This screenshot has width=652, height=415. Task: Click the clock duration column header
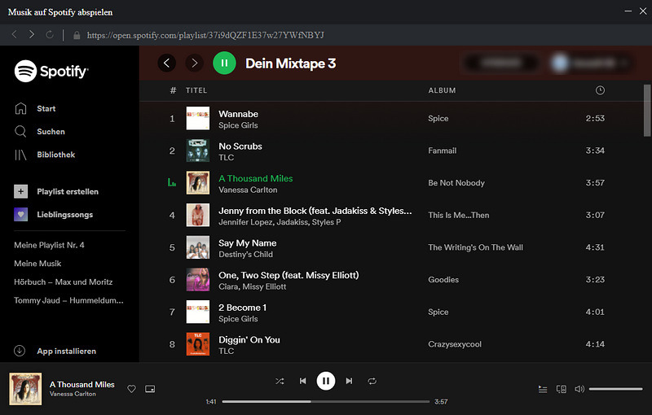click(x=600, y=90)
